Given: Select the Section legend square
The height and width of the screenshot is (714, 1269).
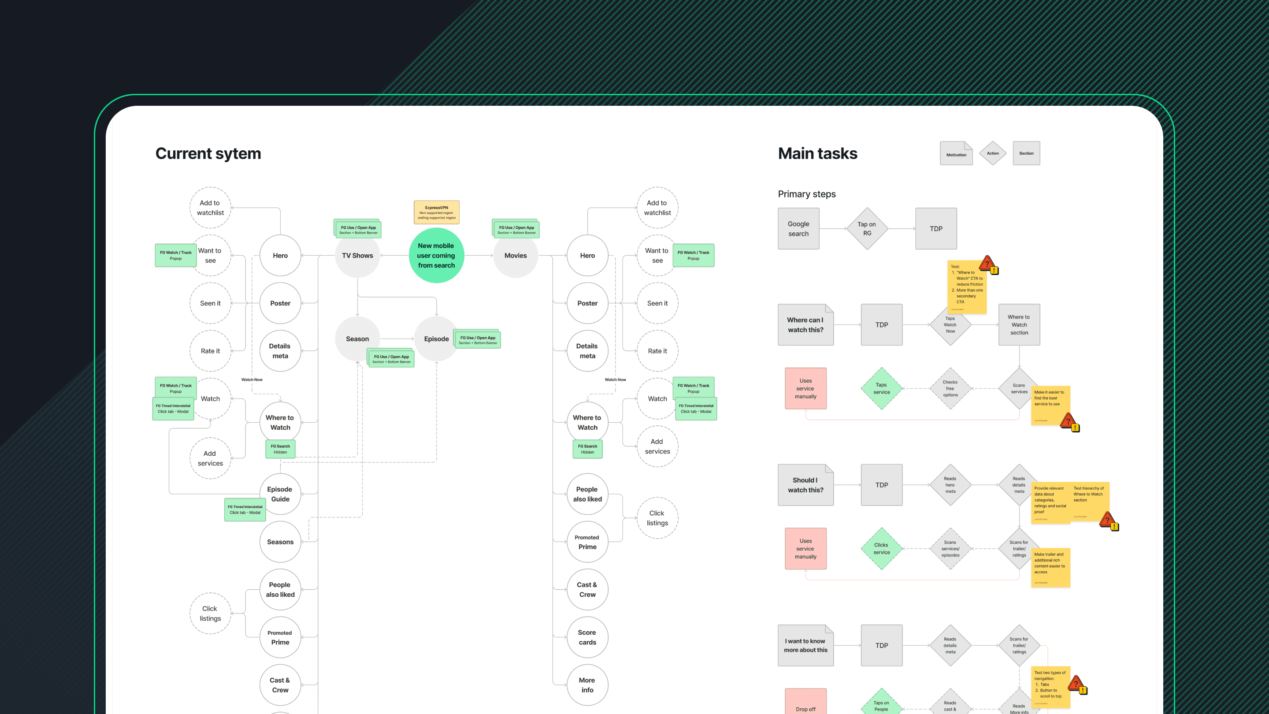Looking at the screenshot, I should coord(1026,153).
